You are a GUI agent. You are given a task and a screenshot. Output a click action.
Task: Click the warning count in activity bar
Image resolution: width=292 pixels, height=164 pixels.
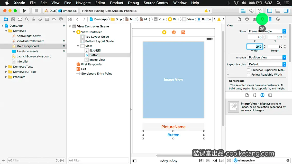[x=207, y=11]
